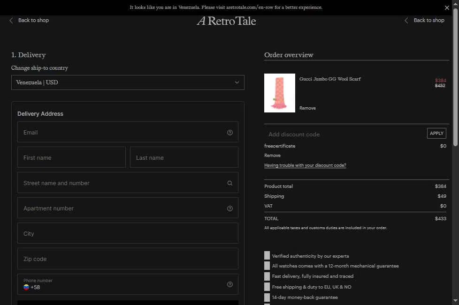Image resolution: width=459 pixels, height=305 pixels.
Task: Click the page vertical scrollbar thumb
Action: pos(455,77)
